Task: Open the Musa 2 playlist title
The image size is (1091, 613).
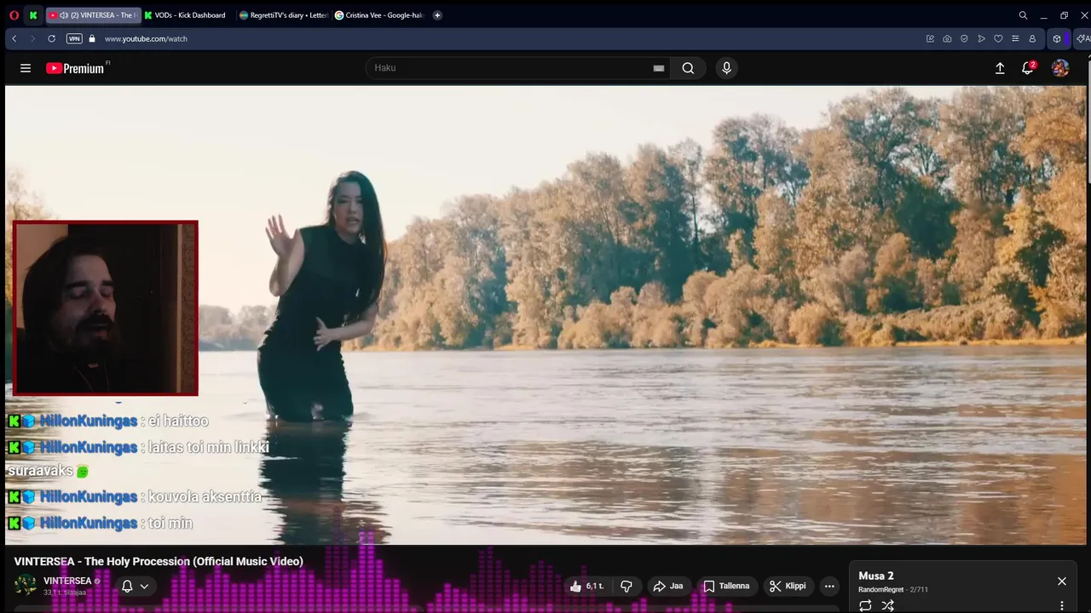Action: click(x=876, y=576)
